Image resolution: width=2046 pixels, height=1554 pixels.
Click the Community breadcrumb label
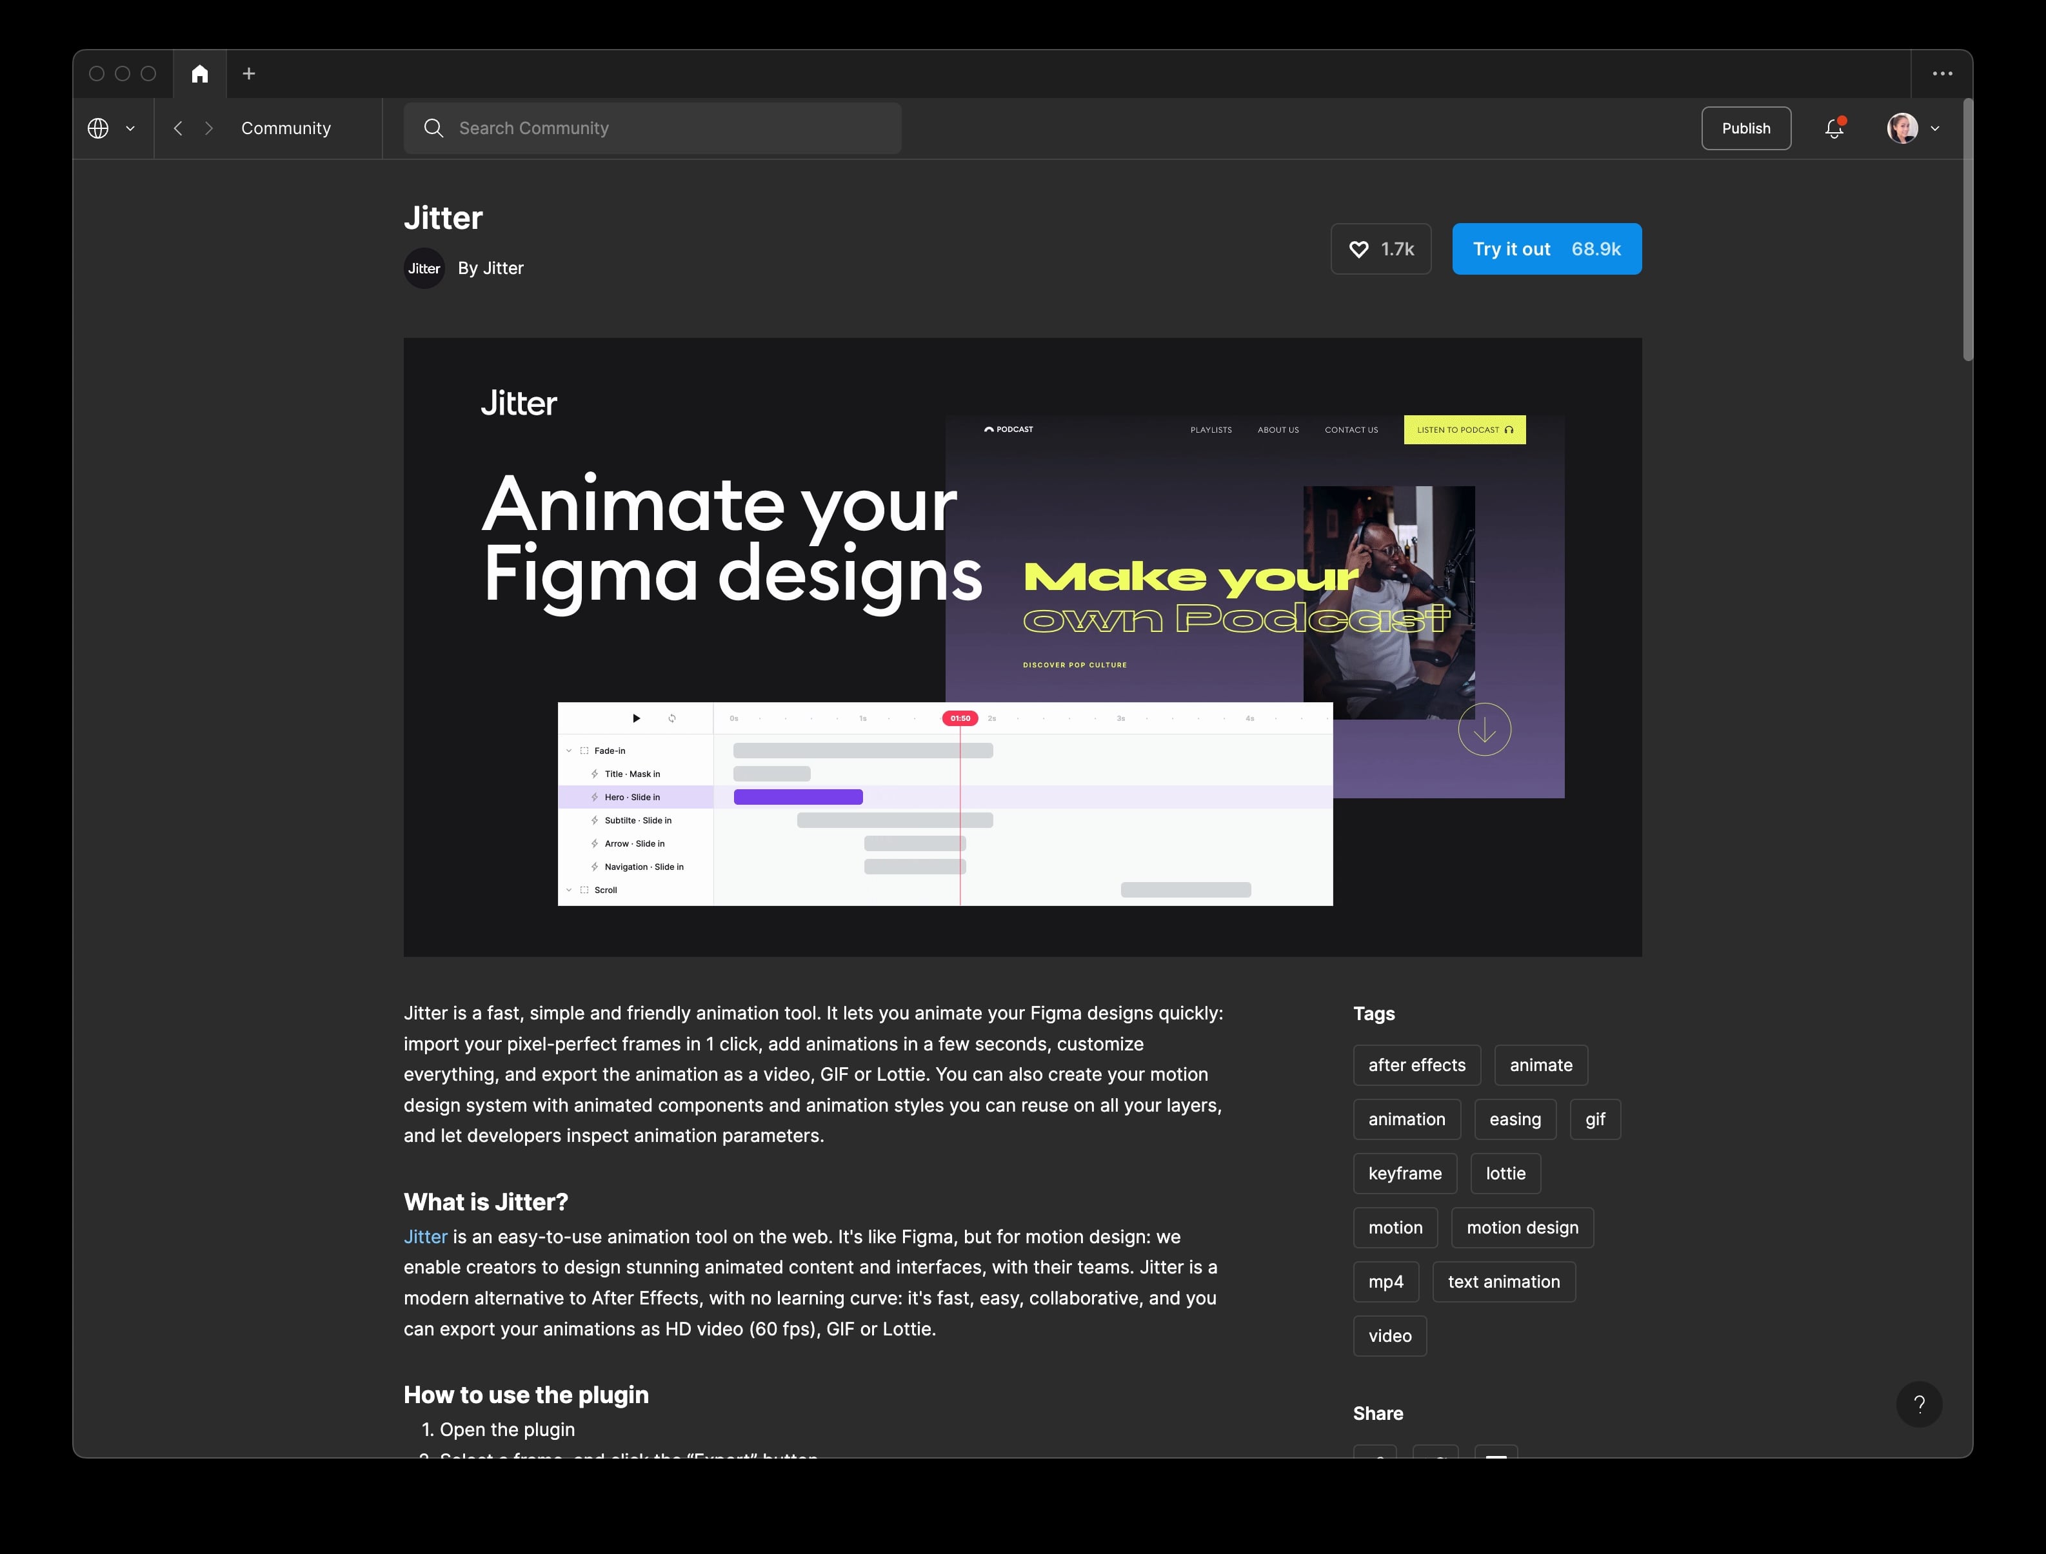tap(286, 128)
